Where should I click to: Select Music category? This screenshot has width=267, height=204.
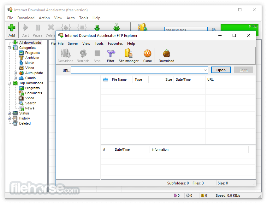point(30,63)
